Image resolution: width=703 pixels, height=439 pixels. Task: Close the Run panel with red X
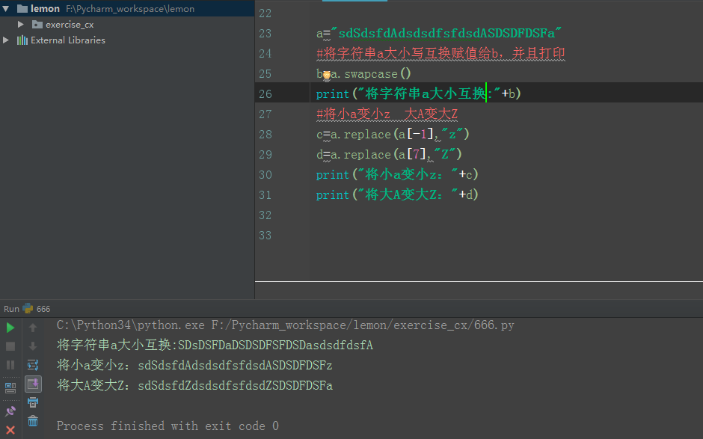pos(10,430)
